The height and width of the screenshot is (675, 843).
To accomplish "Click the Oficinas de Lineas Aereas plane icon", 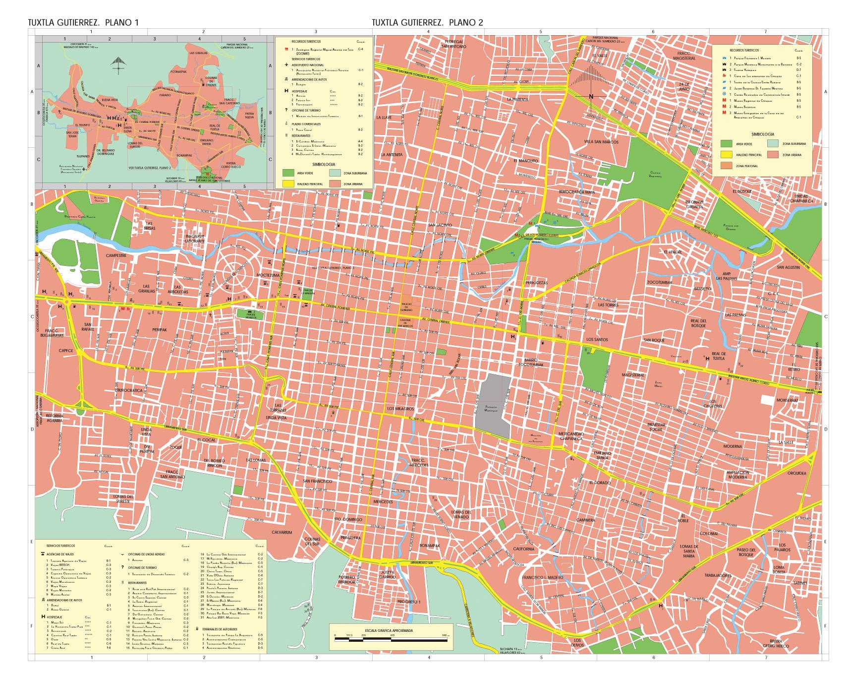I will (x=122, y=554).
